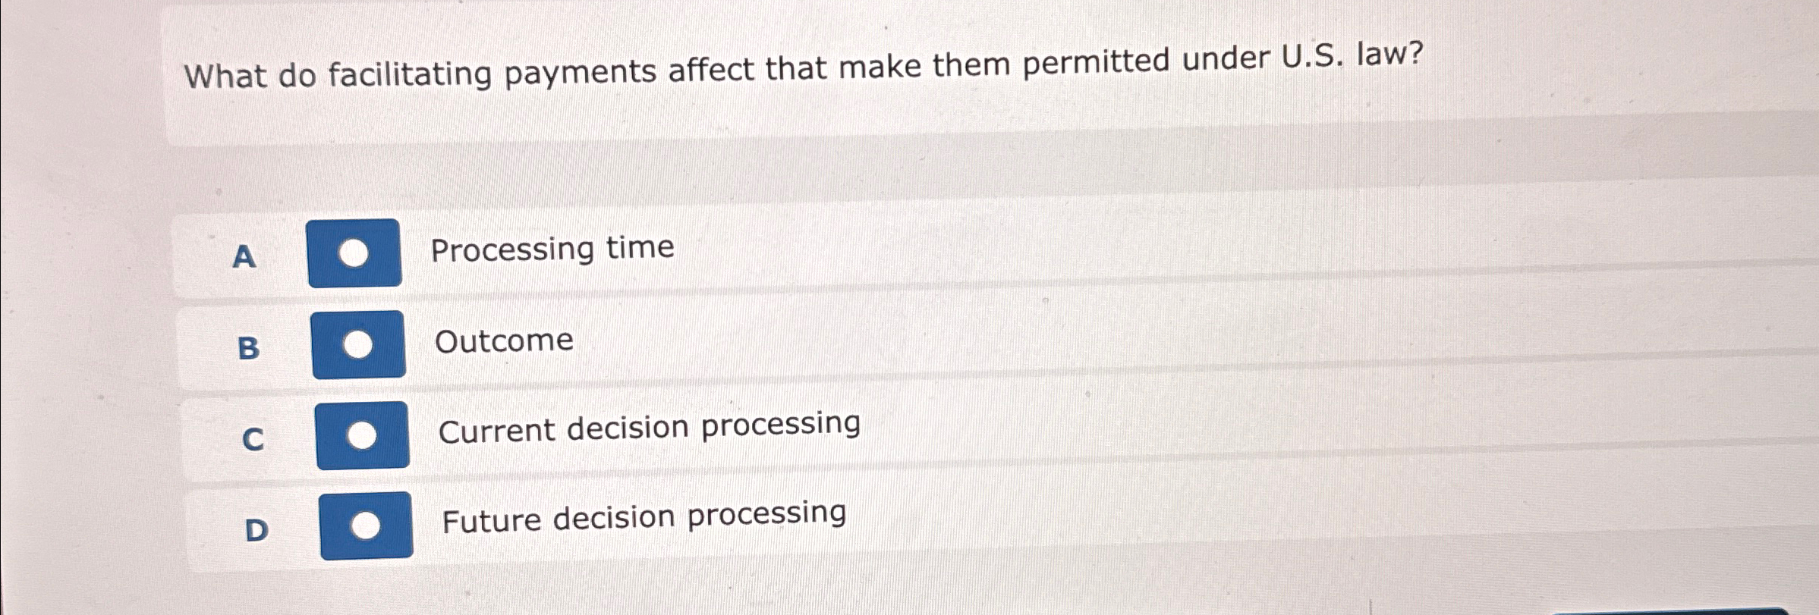Image resolution: width=1819 pixels, height=615 pixels.
Task: Click the blue selector icon beside 'Future decision processing'
Action: (367, 522)
